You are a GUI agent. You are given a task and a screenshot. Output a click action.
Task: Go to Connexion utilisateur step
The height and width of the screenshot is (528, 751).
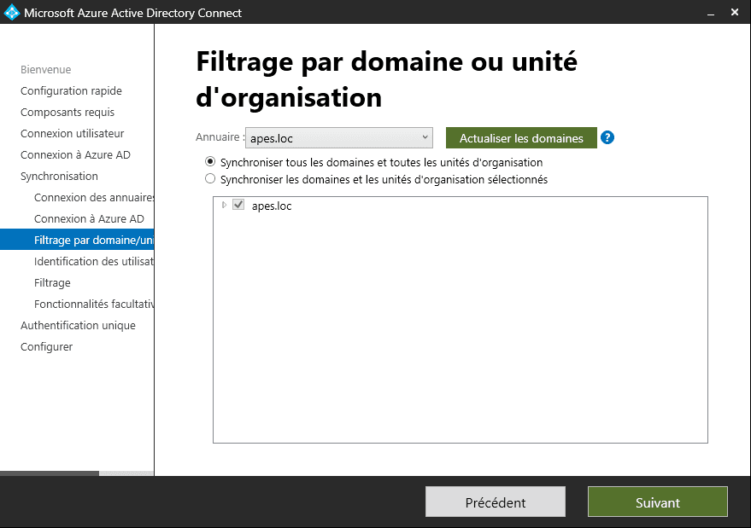click(x=73, y=134)
